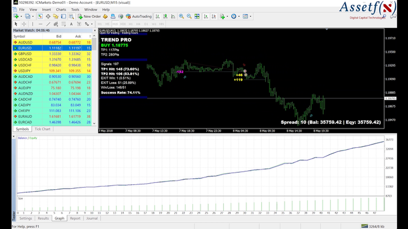
Task: Zoom out on the chart
Action: pos(189,16)
